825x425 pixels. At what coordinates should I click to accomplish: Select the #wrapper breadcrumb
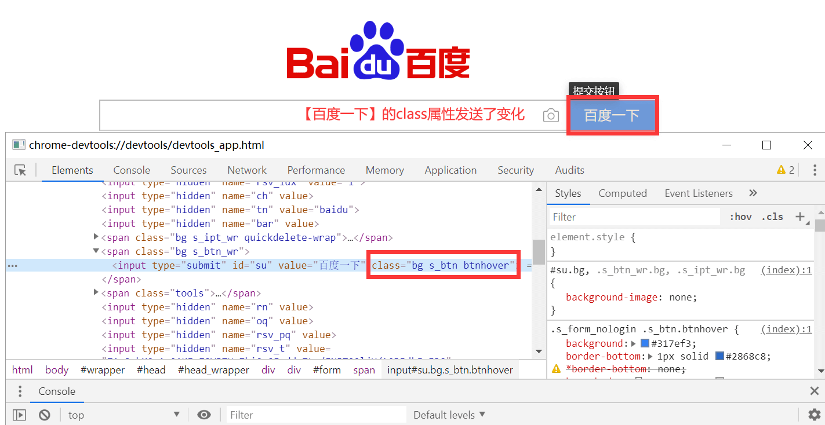click(x=103, y=370)
